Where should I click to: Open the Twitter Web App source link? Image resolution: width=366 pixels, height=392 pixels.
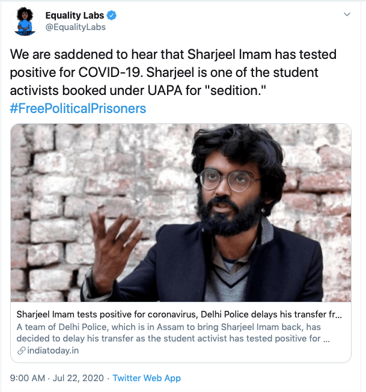147,378
